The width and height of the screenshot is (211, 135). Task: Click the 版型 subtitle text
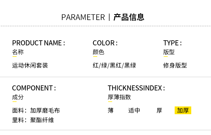click(x=169, y=52)
